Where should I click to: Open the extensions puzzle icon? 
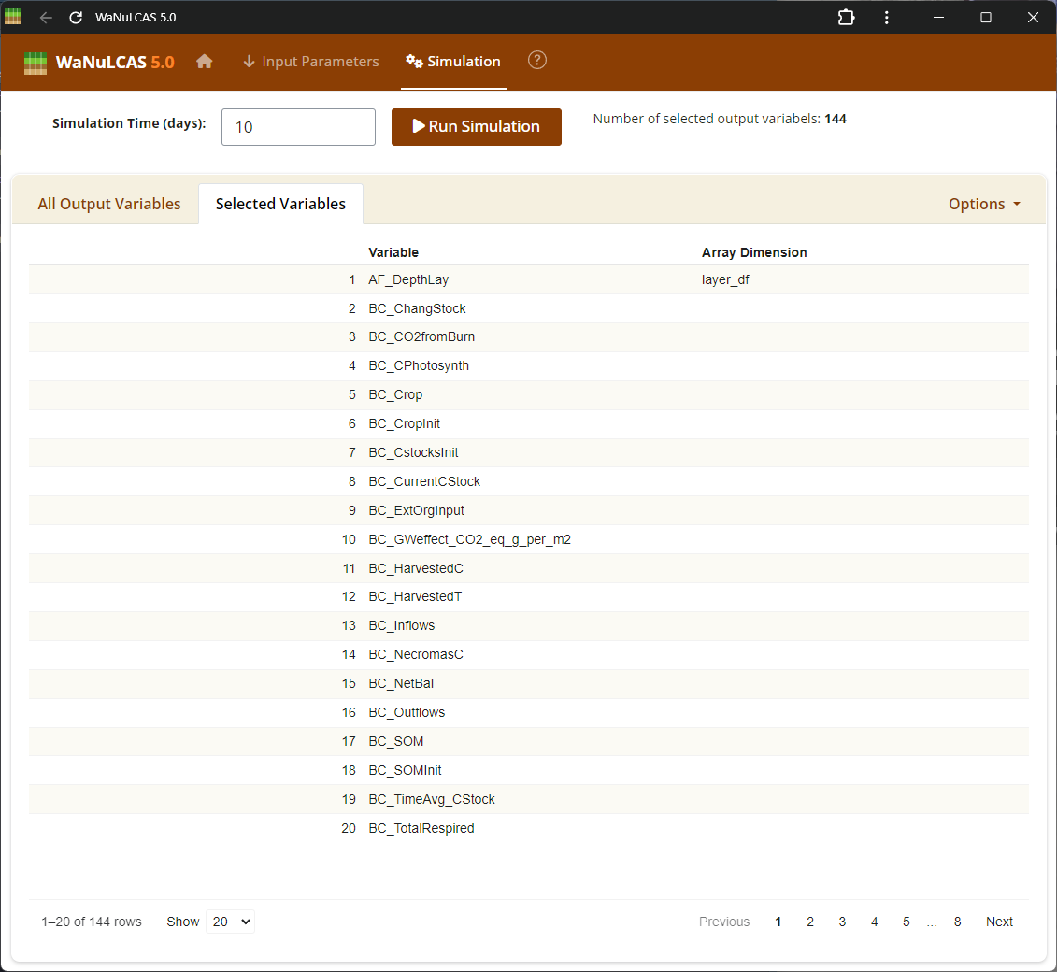coord(846,18)
